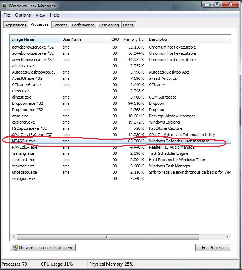Select the GPU-Z.1.18.0.exe *32 process
Image resolution: width=242 pixels, height=270 pixels.
120,135
